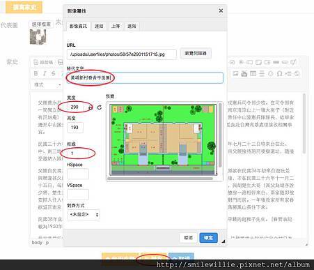Screen dimensions: 314x270
Task: Switch to the 上傳 tab
Action: [x=116, y=26]
